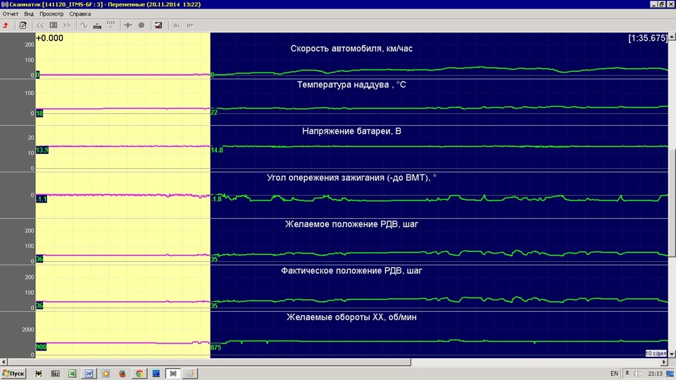Open the Справка menu
The width and height of the screenshot is (676, 380).
[80, 14]
